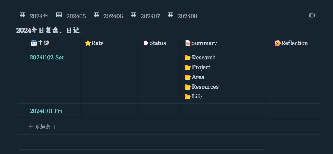Select the 202407 view tab
Screen dimensions: 333x154
150,16
